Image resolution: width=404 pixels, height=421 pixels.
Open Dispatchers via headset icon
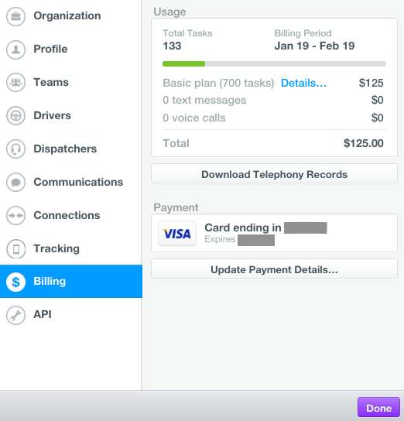click(15, 149)
